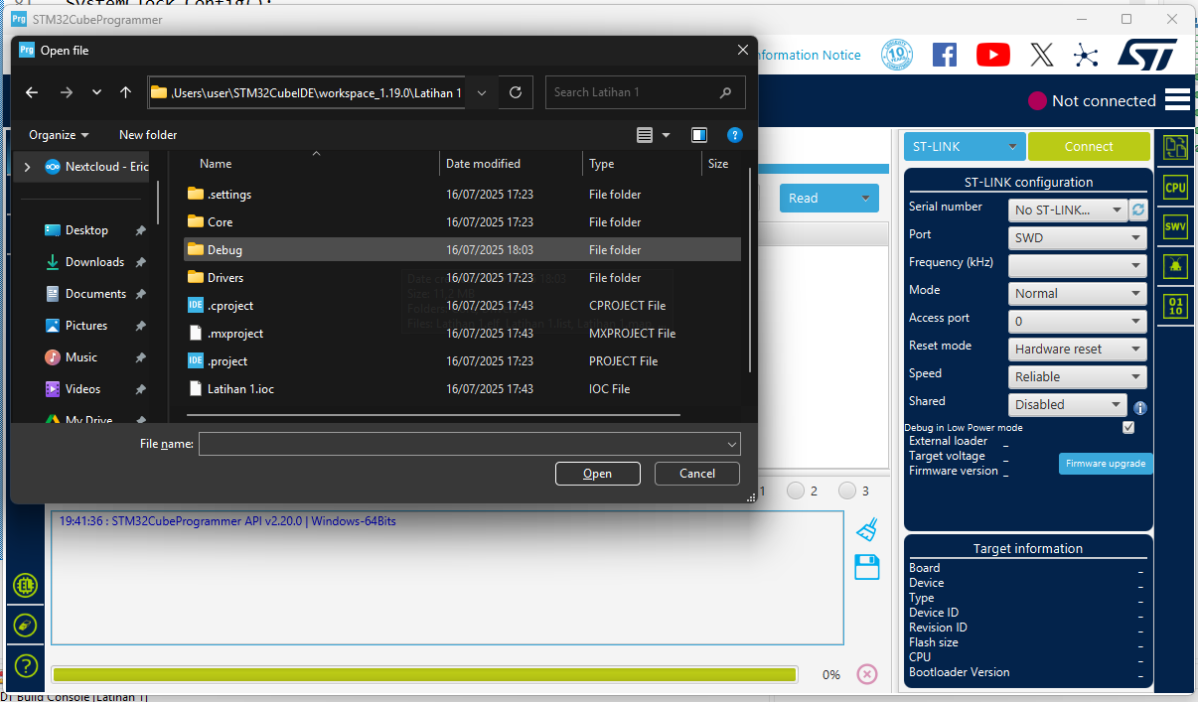Open the Organize menu in file dialog

pyautogui.click(x=58, y=134)
